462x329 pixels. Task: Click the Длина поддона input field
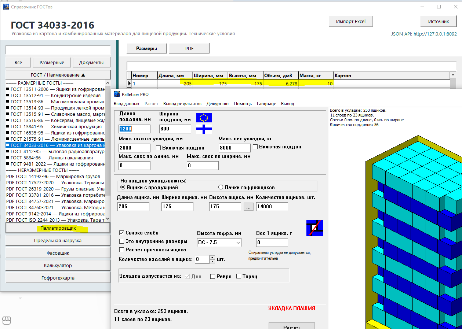(x=135, y=129)
